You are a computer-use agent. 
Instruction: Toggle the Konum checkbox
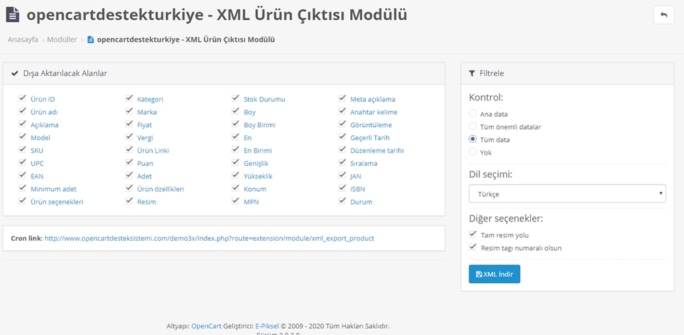(x=235, y=188)
